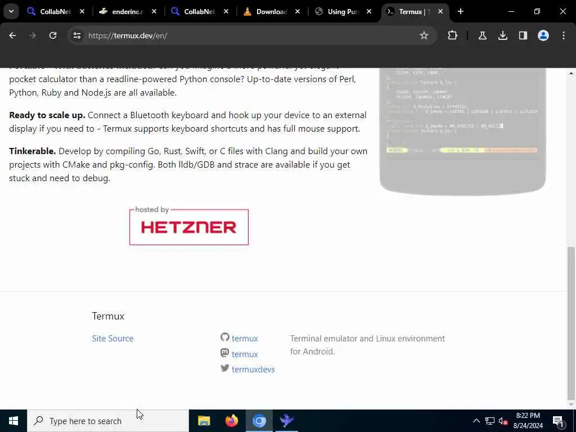Open the Hetzner hosted-by logo
Image resolution: width=576 pixels, height=432 pixels.
pos(189,226)
